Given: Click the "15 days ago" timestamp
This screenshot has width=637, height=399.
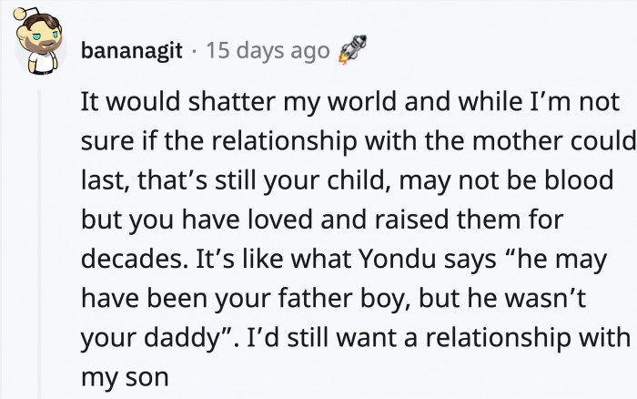Looking at the screenshot, I should [268, 51].
